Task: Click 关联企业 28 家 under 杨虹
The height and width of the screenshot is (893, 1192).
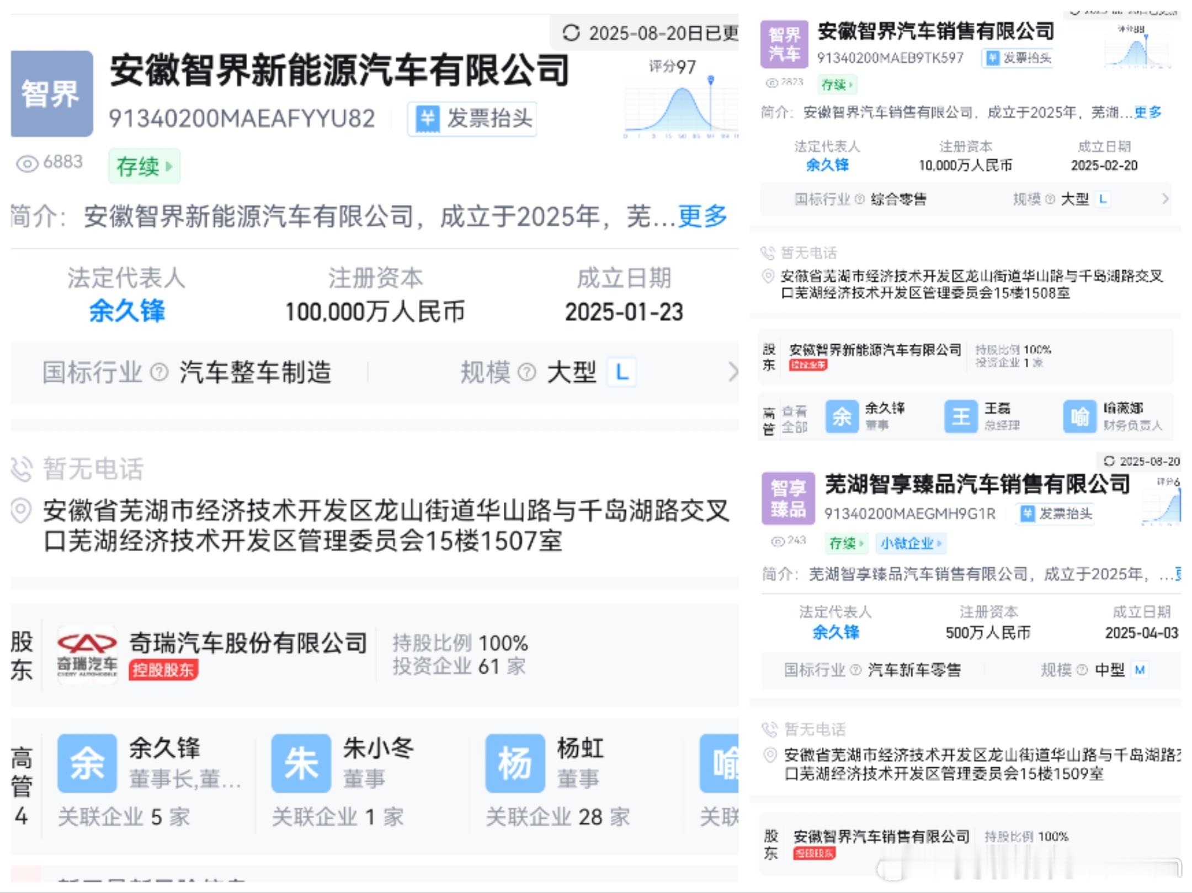Action: pyautogui.click(x=558, y=817)
